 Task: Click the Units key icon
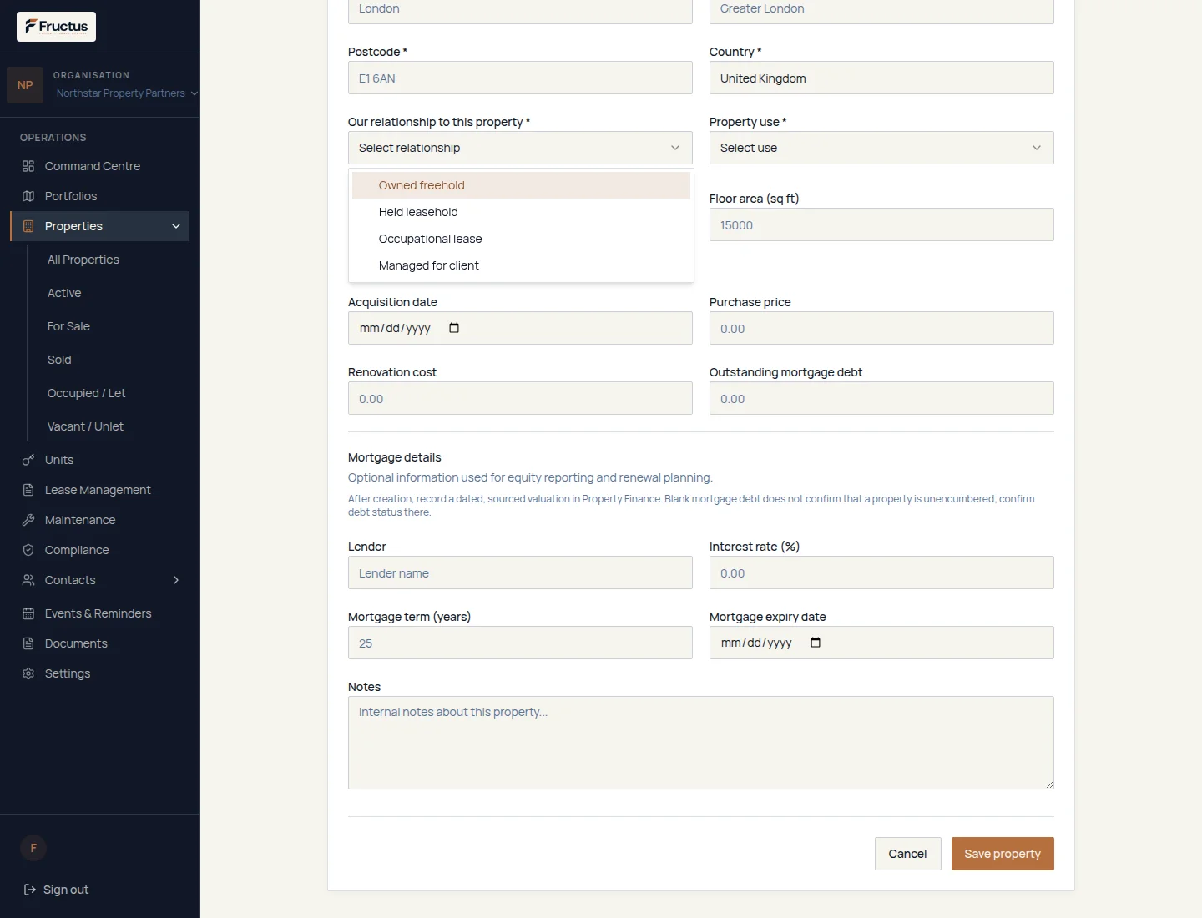(x=28, y=460)
